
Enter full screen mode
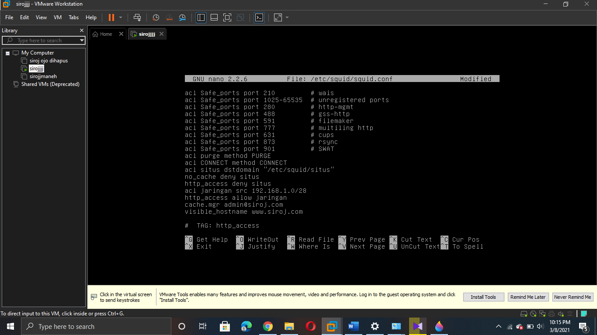point(227,17)
